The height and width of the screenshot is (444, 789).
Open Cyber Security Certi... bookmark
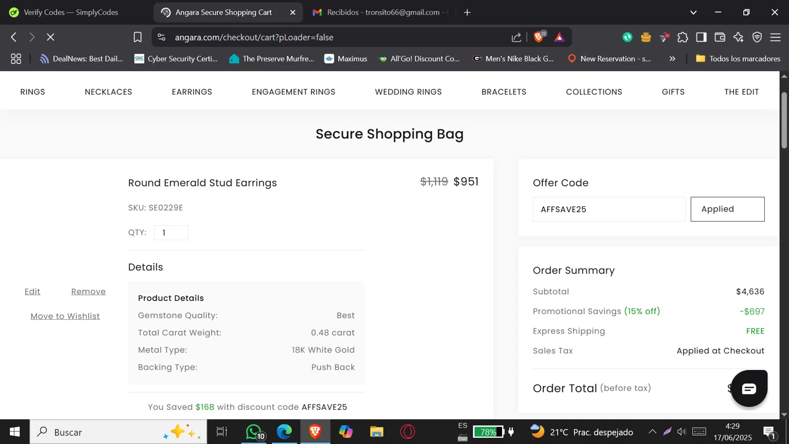176,59
